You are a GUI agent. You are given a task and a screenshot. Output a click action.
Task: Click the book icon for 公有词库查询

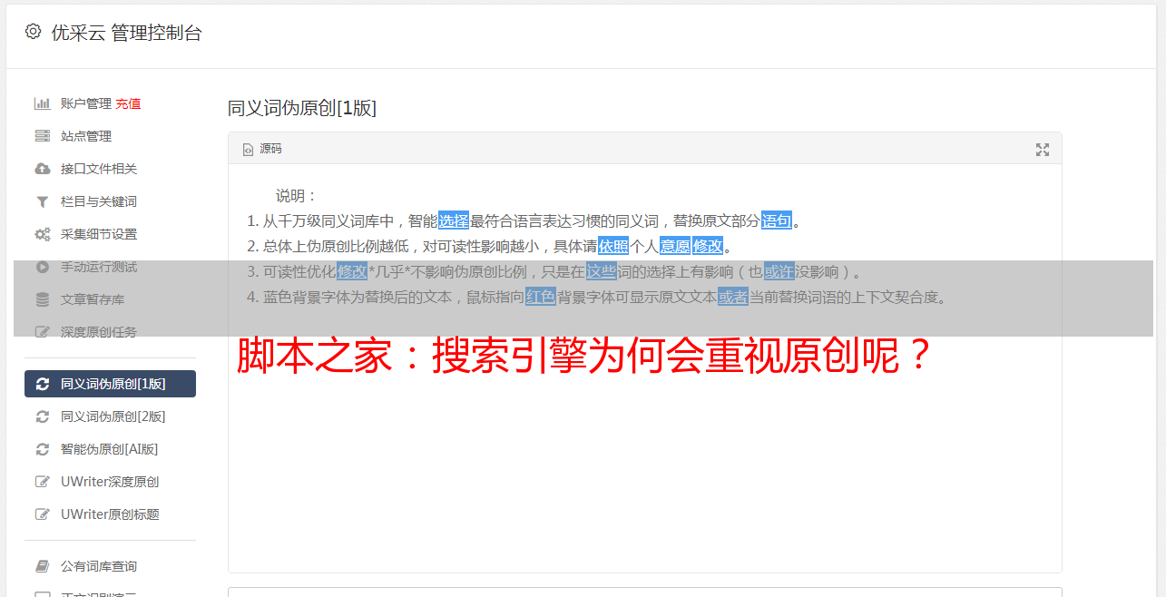click(x=42, y=566)
